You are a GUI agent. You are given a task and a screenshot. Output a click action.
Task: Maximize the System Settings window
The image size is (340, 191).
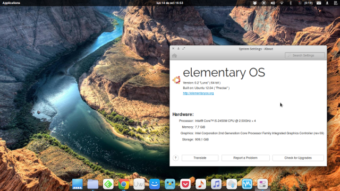[x=184, y=48]
